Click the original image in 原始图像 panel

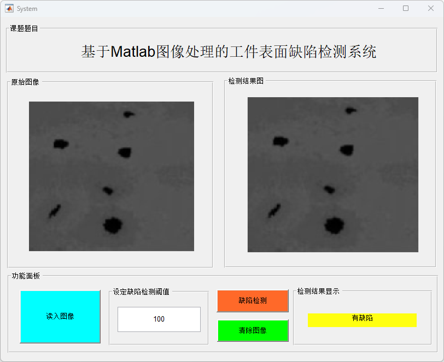tap(112, 176)
